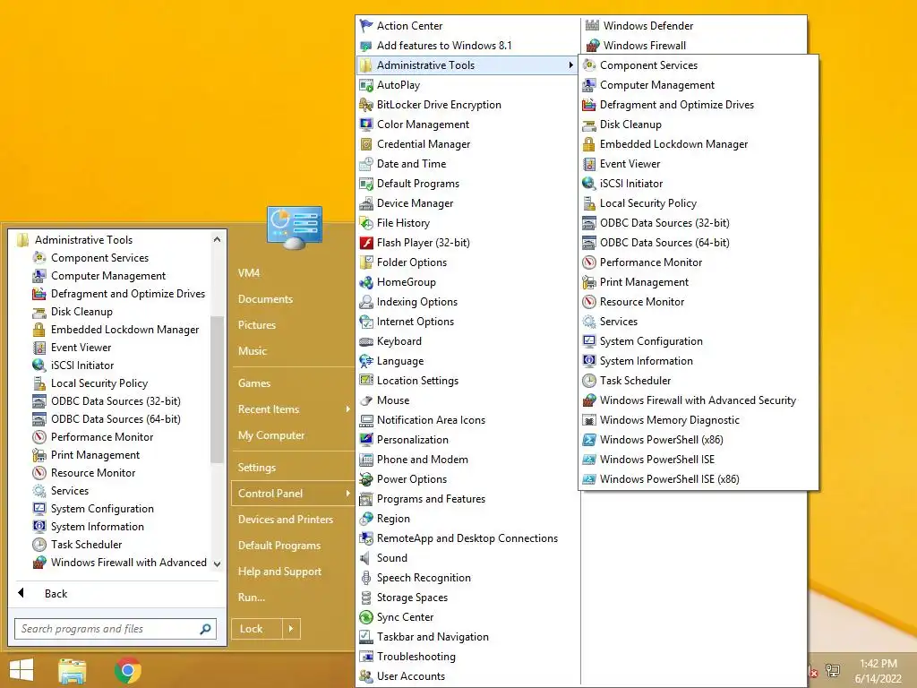Open Windows Firewall with Advanced Security in flyout
Screen dimensions: 917x688
(x=698, y=400)
